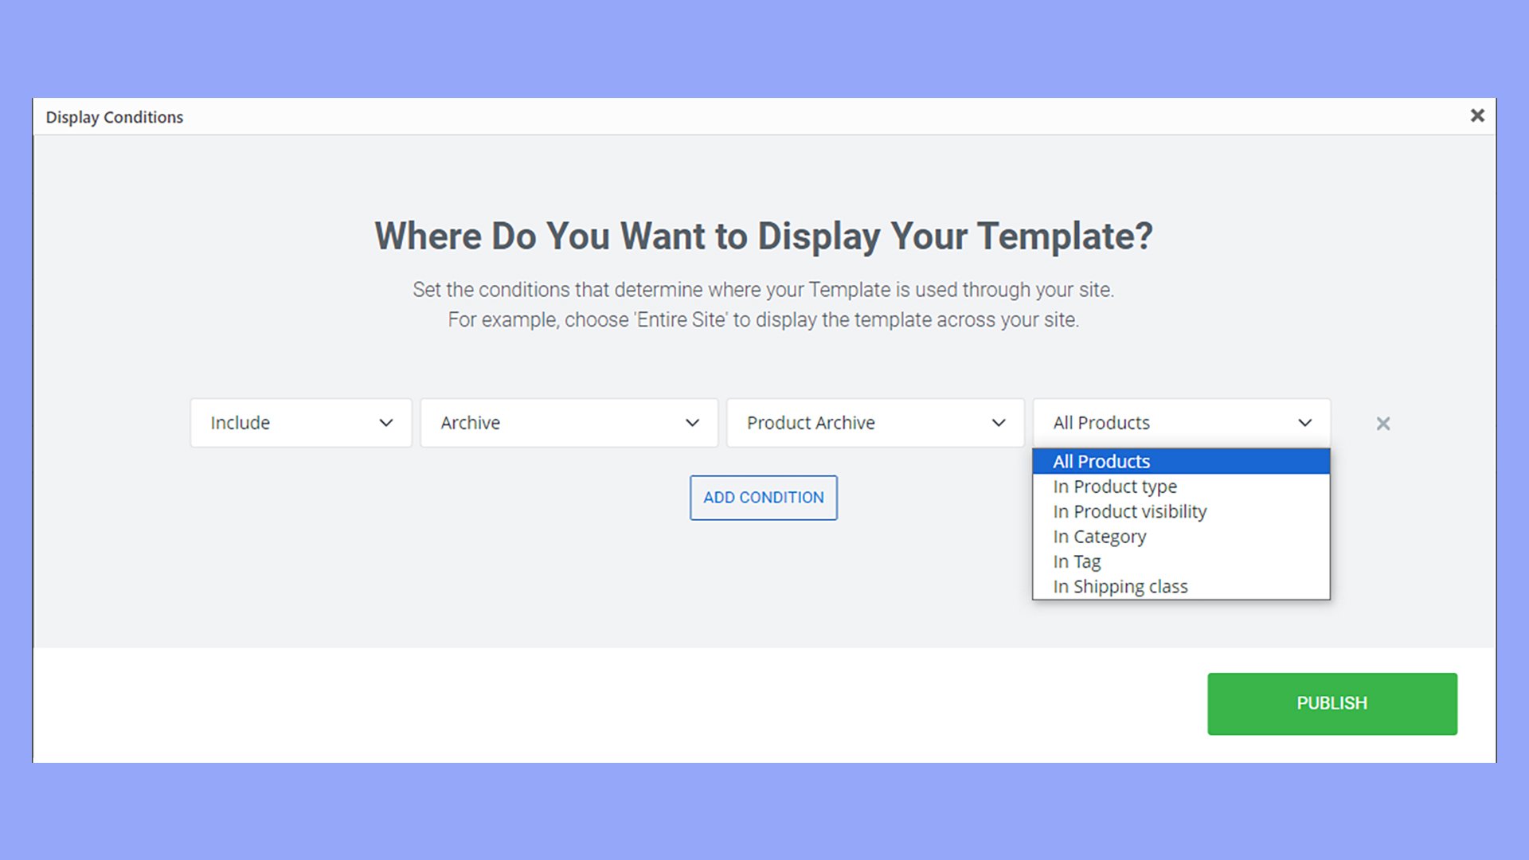The width and height of the screenshot is (1529, 860).
Task: Select In Shipping class option
Action: coord(1120,587)
